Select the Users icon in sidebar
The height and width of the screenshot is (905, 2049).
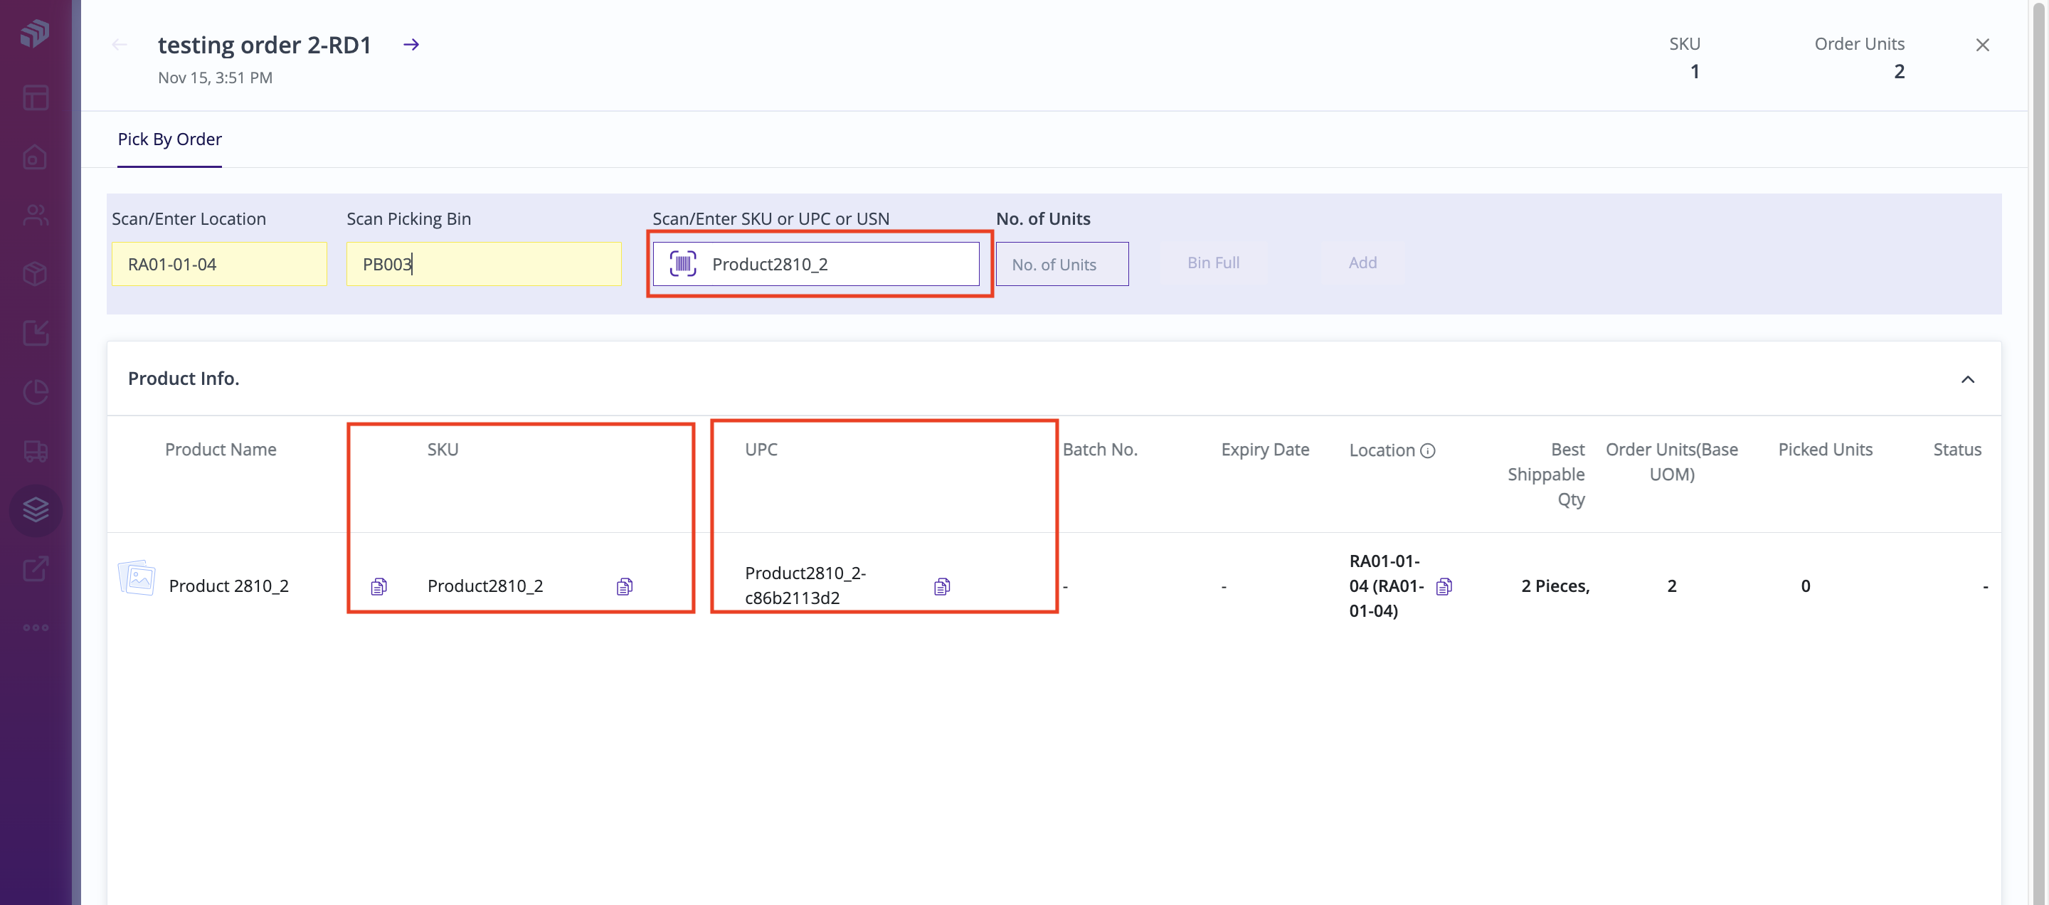[x=35, y=215]
